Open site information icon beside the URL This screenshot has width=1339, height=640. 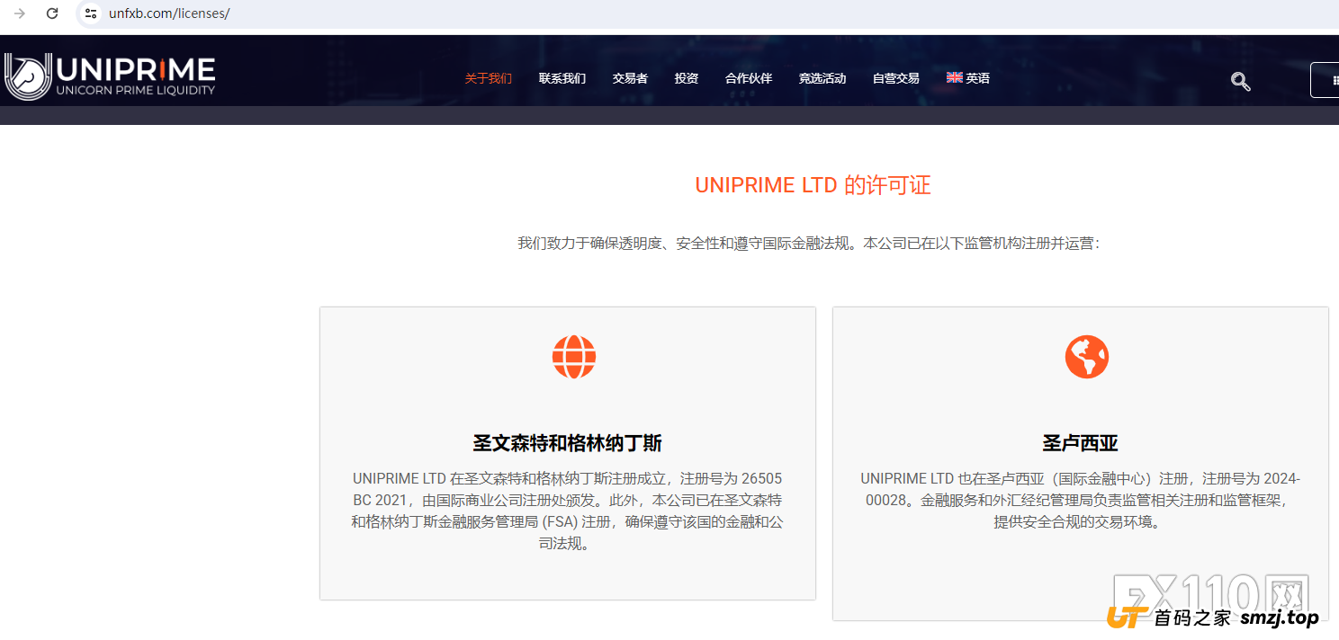tap(90, 13)
